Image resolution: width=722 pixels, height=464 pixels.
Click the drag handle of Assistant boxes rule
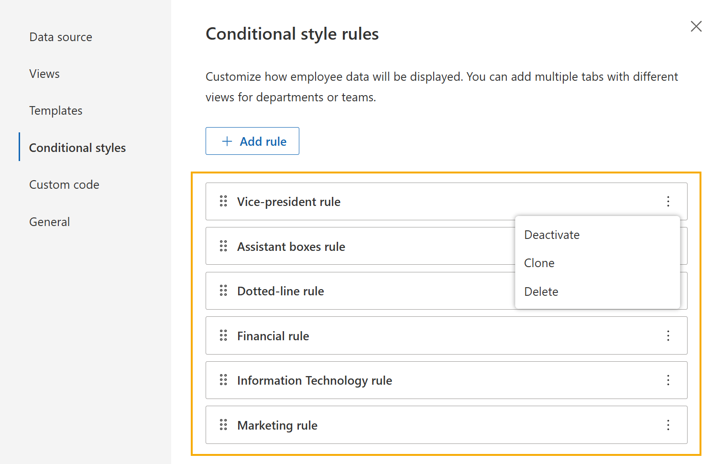[223, 246]
